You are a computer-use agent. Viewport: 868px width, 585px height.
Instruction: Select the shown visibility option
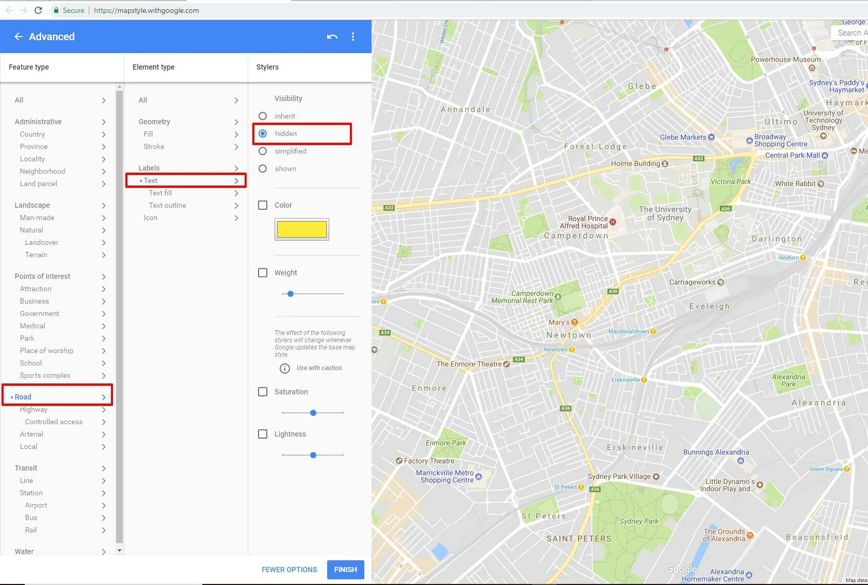263,169
